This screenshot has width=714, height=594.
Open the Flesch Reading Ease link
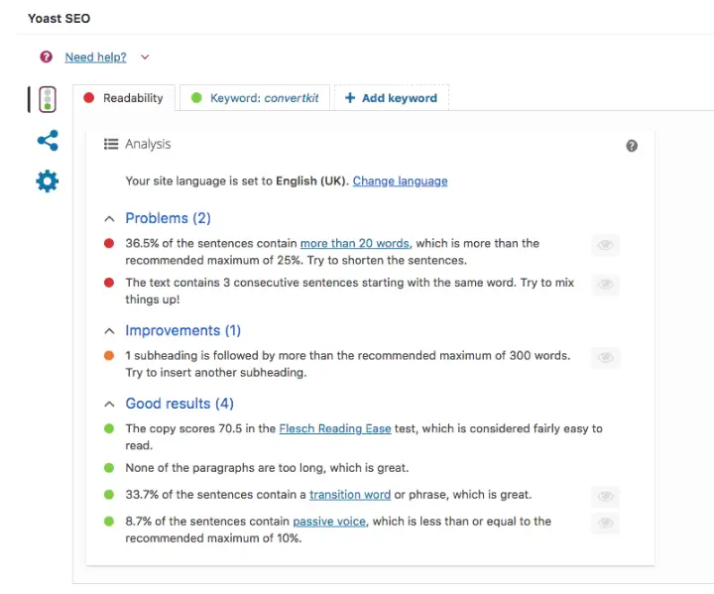(x=335, y=429)
